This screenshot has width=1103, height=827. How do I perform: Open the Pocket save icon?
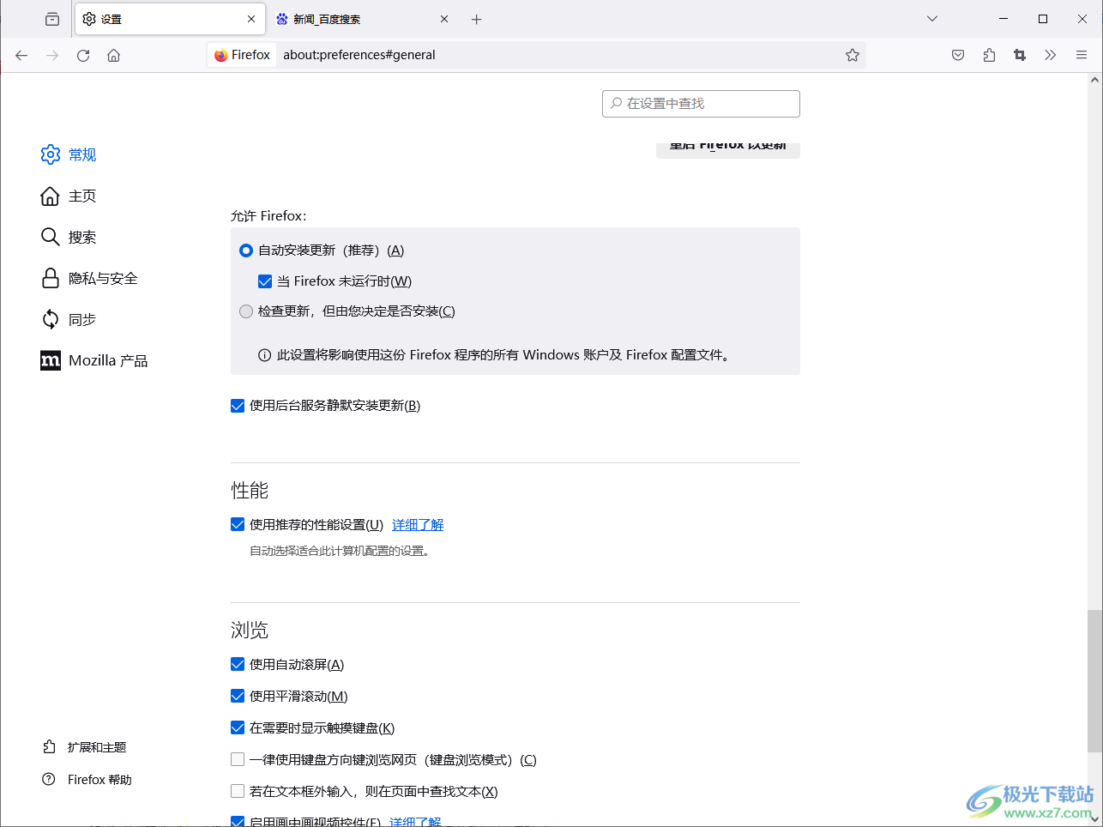click(958, 55)
